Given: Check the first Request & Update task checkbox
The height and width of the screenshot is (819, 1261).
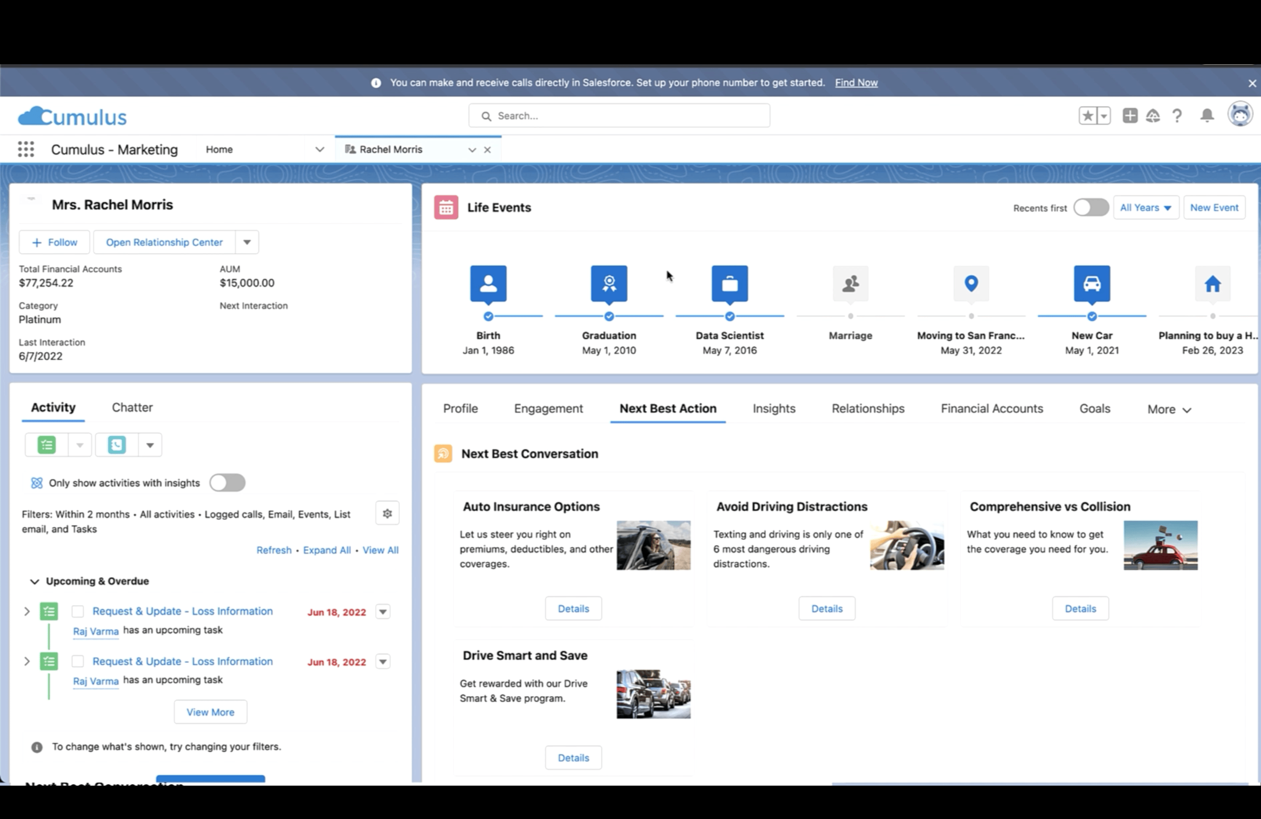Looking at the screenshot, I should coord(78,611).
